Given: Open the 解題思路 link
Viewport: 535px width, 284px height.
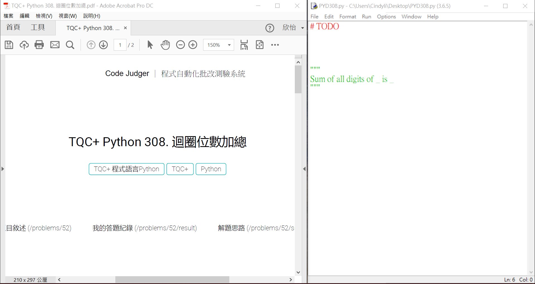Looking at the screenshot, I should click(256, 228).
